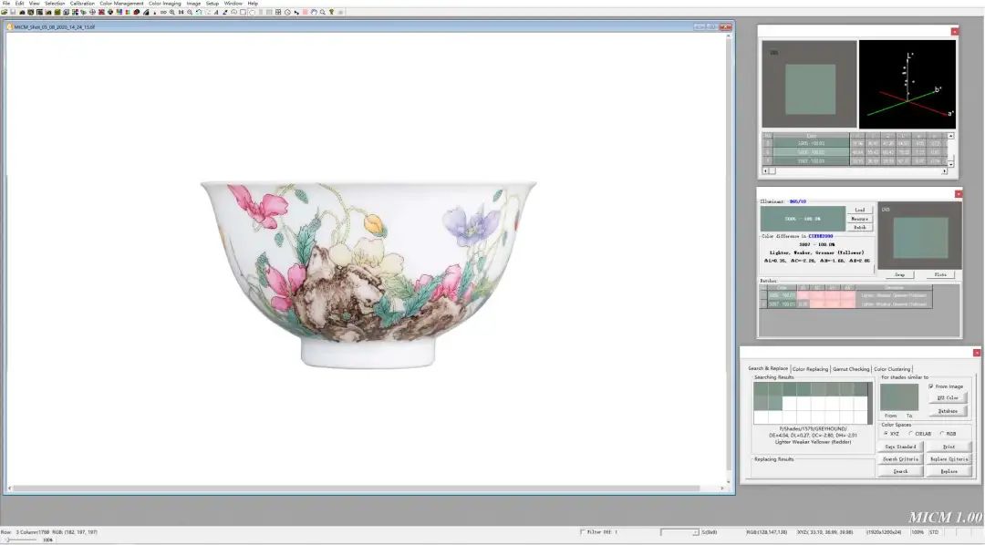Screen dimensions: 985x545
Task: Open the Color Management menu
Action: 121,3
